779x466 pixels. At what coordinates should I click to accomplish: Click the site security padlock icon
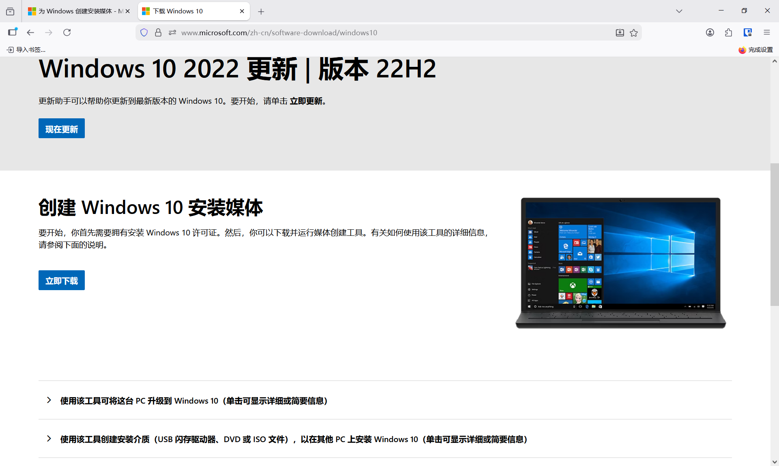pos(158,32)
